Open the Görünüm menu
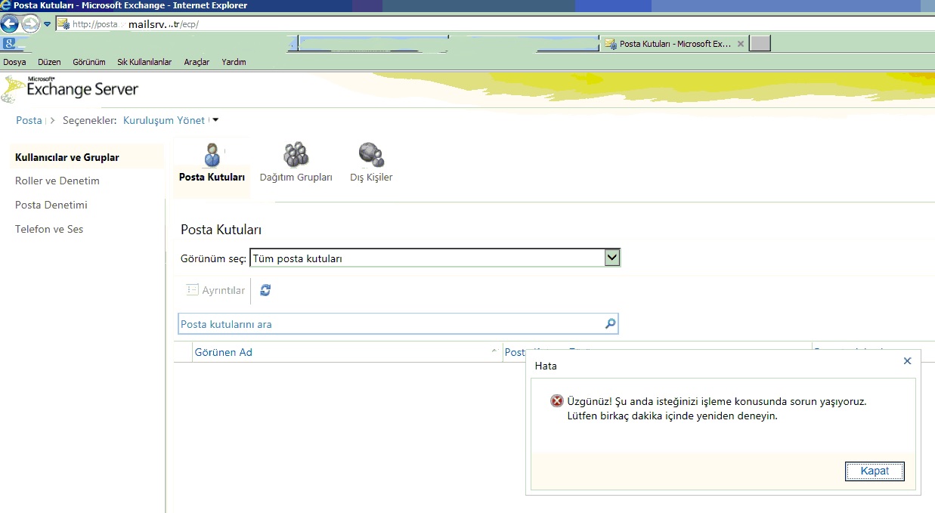The width and height of the screenshot is (935, 513). (x=89, y=62)
